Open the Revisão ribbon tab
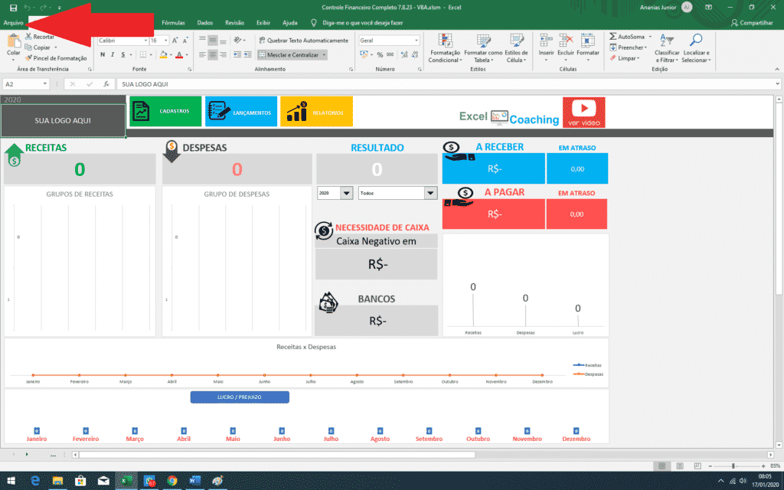The height and width of the screenshot is (490, 784). point(234,23)
